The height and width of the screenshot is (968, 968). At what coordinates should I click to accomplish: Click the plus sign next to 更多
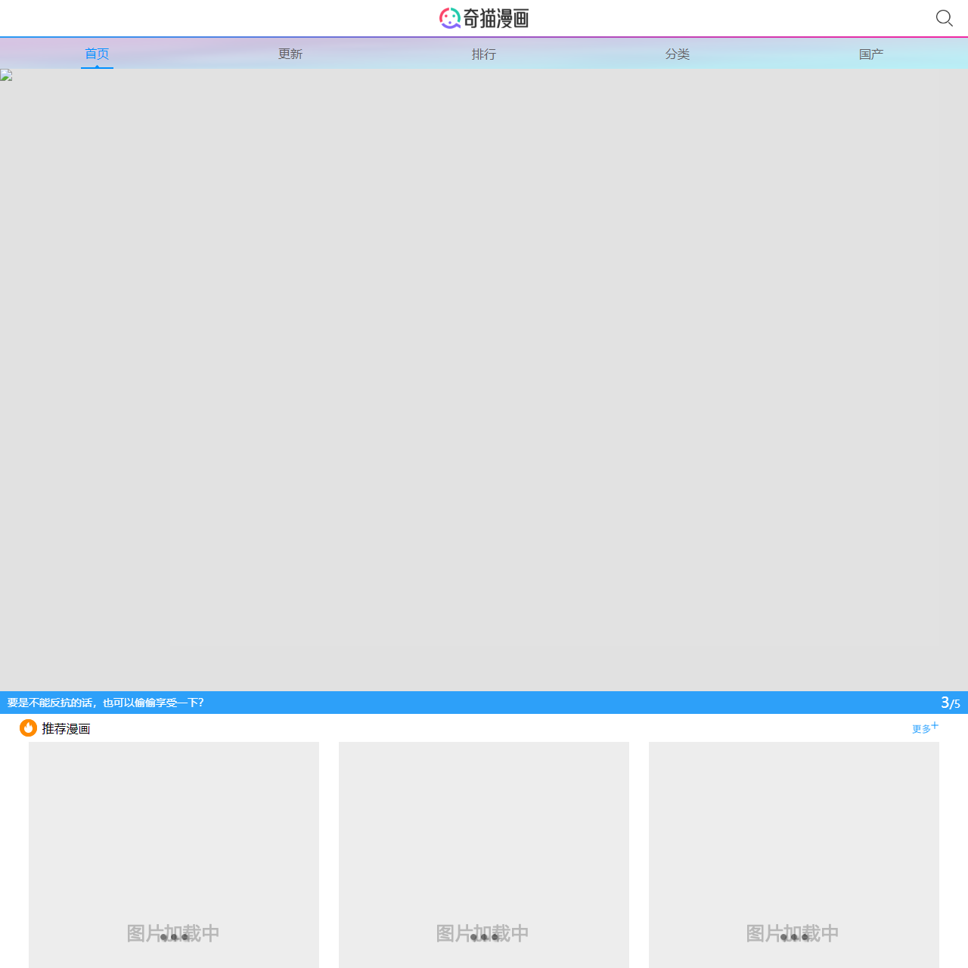[x=935, y=725]
